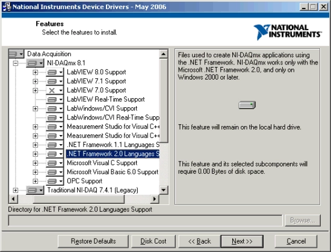Screen dimensions: 331x252
Task: Click the feature tree scroll-up arrow
Action: tap(164, 54)
